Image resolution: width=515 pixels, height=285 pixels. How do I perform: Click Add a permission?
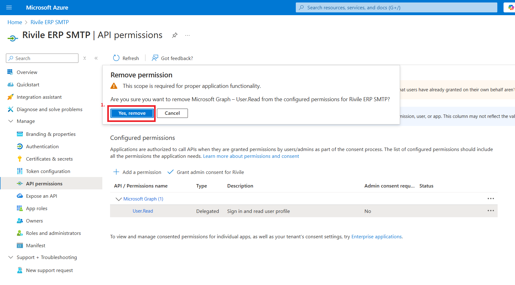point(137,172)
